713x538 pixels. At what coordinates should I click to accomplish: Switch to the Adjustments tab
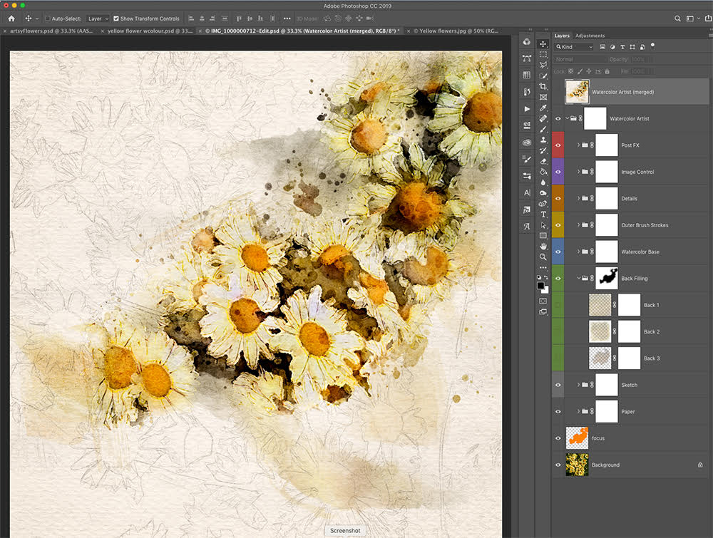(x=590, y=36)
